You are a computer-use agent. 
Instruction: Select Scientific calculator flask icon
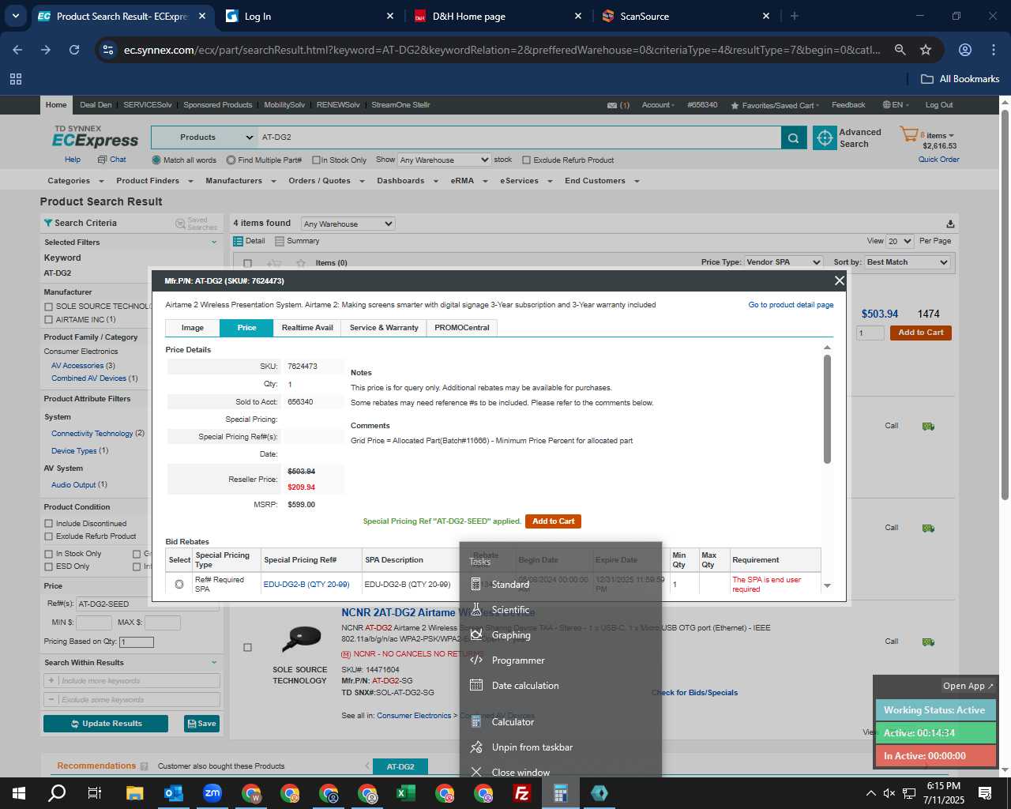(x=476, y=609)
